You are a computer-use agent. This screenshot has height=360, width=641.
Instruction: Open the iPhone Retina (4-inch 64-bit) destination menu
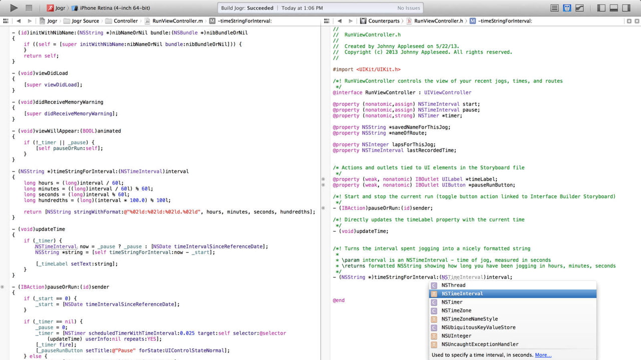pyautogui.click(x=111, y=8)
